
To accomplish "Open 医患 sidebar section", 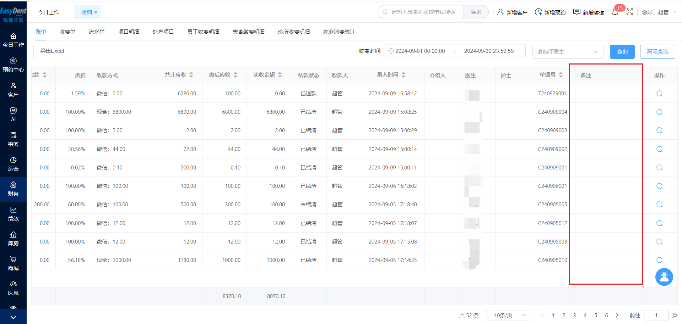I will (13, 288).
